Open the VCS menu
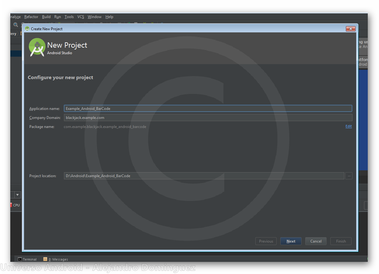Screen dimensions: 379x274 pyautogui.click(x=81, y=17)
